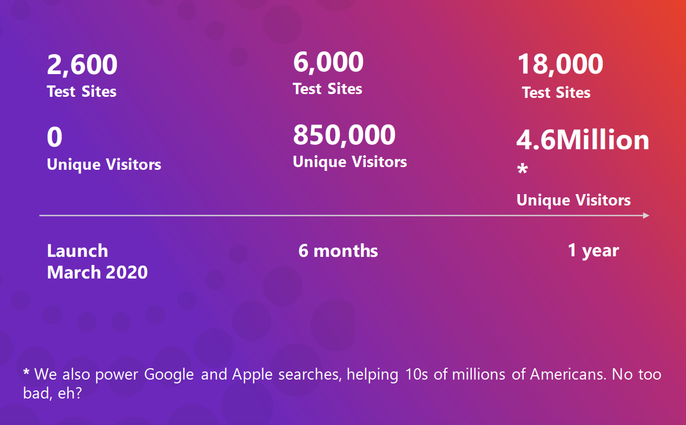Select the 6 months timeline label
This screenshot has height=425, width=686.
[x=338, y=251]
